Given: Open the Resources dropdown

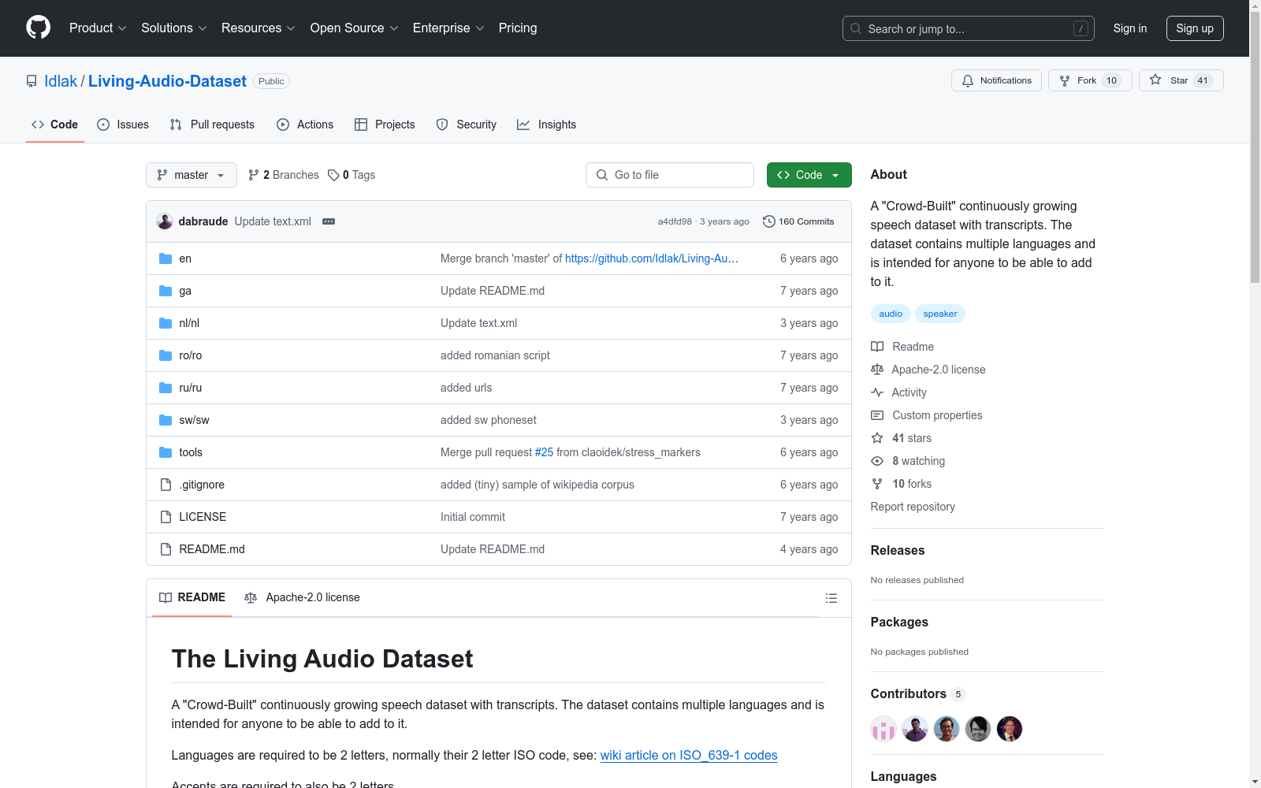Looking at the screenshot, I should point(259,28).
